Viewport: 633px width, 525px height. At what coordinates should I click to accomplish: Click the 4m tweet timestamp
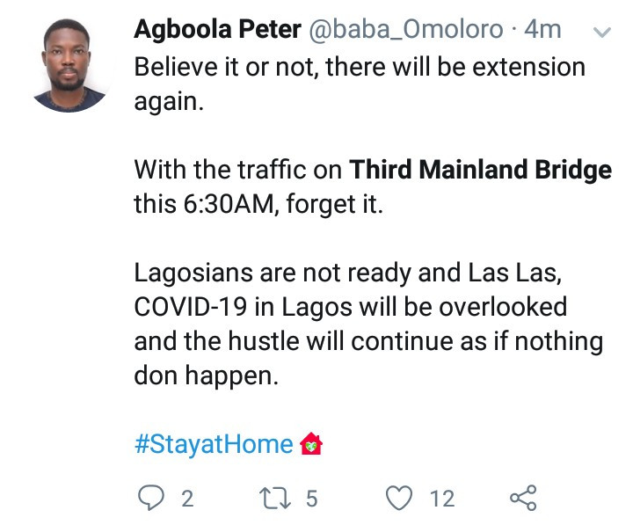pyautogui.click(x=542, y=29)
